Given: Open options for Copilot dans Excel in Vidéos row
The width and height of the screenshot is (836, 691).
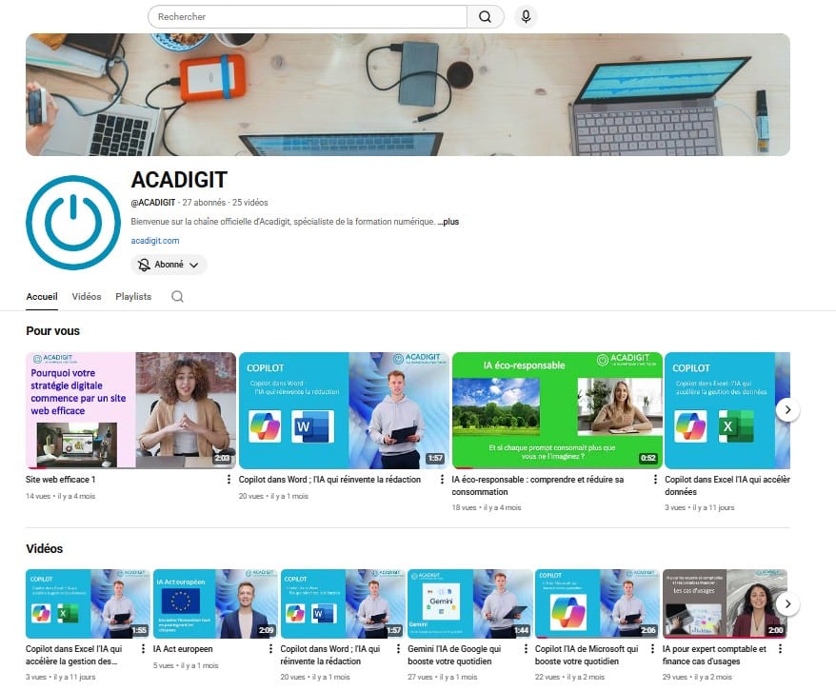Looking at the screenshot, I should point(143,649).
